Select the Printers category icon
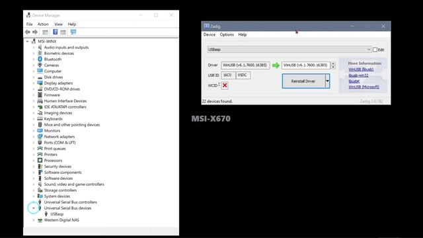423x238 pixels. [40, 154]
